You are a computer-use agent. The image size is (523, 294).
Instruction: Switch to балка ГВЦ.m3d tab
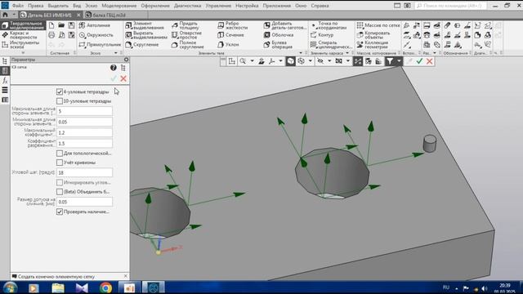pyautogui.click(x=109, y=15)
